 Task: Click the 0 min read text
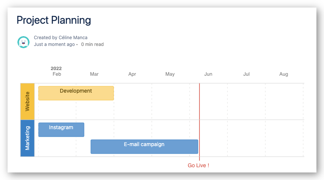pos(92,44)
